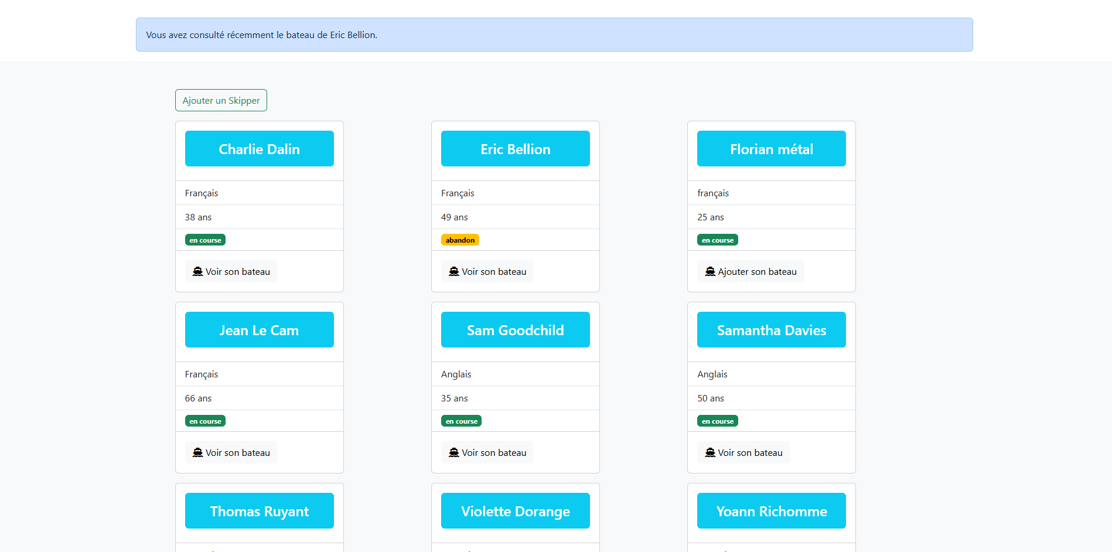Image resolution: width=1112 pixels, height=552 pixels.
Task: Click the boat icon in Eric Bellion's card
Action: click(454, 271)
